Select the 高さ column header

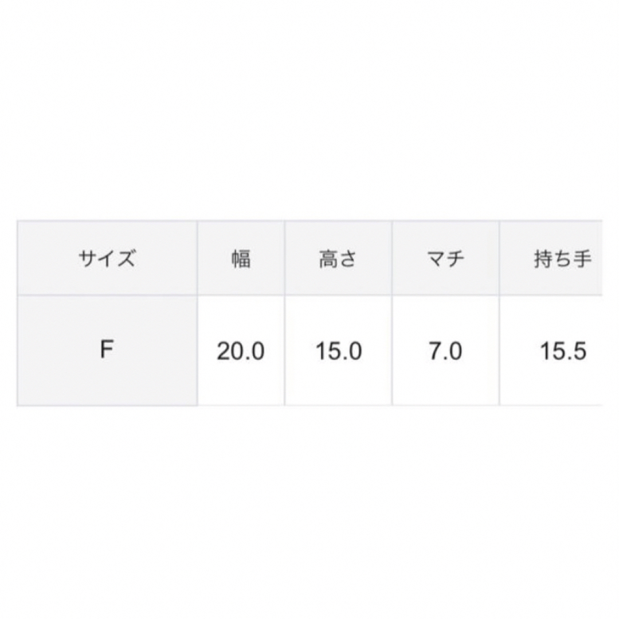point(338,258)
